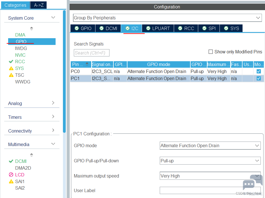The width and height of the screenshot is (265, 198).
Task: Sort by the Pin column header
Action: (81, 64)
